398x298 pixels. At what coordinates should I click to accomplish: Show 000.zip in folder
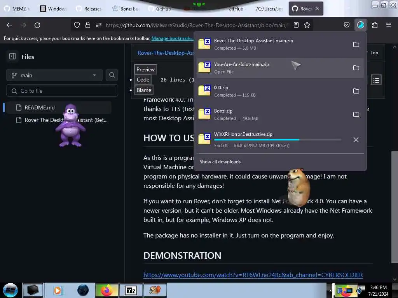pos(356,91)
